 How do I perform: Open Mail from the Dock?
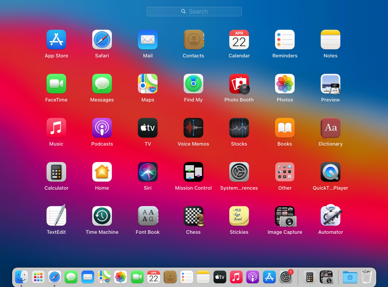(x=88, y=277)
